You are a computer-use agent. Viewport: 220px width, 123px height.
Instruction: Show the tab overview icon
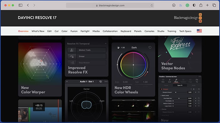[214, 5]
